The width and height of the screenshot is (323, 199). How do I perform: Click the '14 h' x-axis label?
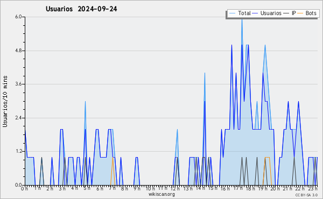(200, 188)
